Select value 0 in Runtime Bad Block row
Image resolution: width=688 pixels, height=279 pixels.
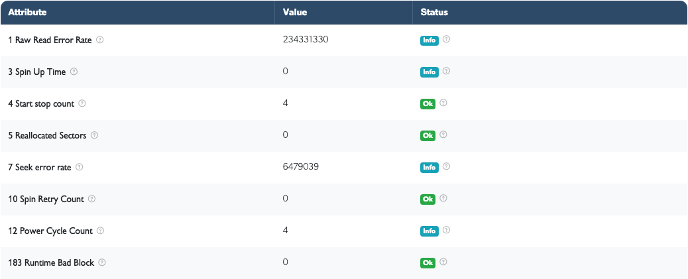click(286, 262)
